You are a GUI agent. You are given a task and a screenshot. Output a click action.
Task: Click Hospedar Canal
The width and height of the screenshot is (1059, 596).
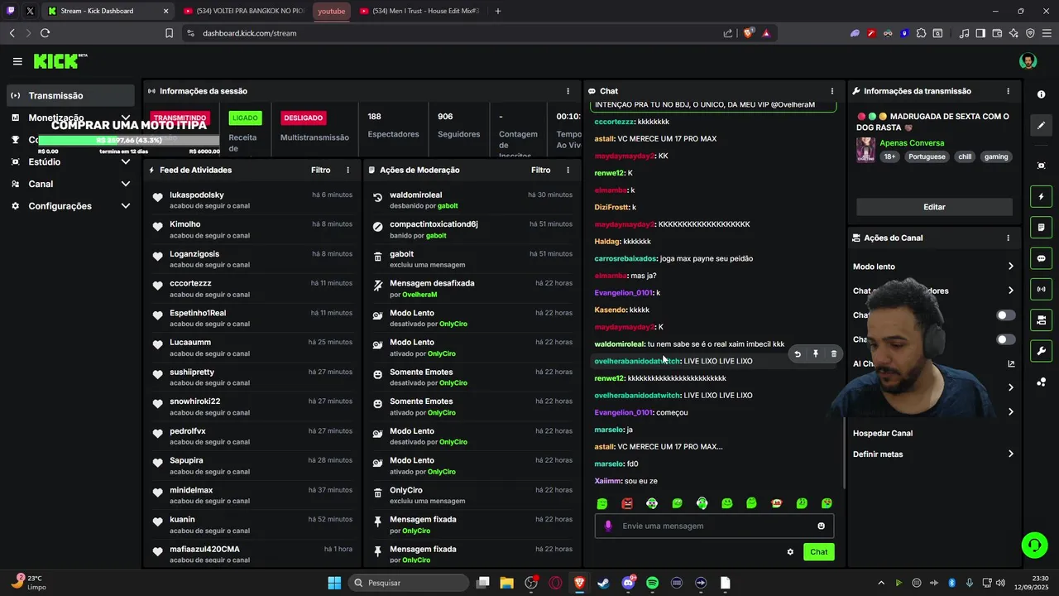coord(883,433)
